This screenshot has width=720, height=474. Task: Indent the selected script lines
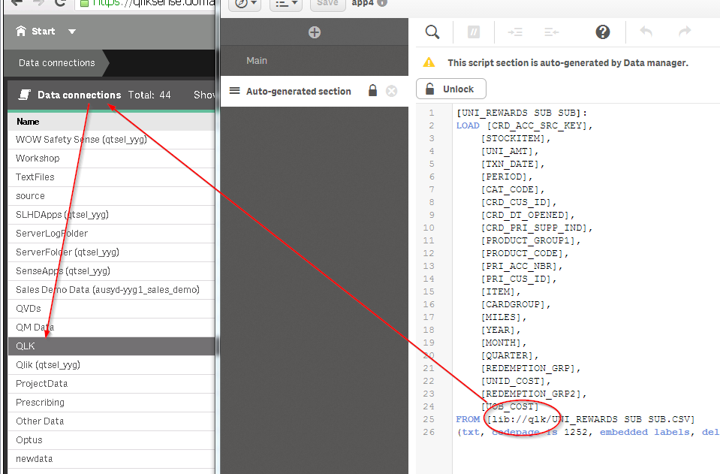point(515,32)
